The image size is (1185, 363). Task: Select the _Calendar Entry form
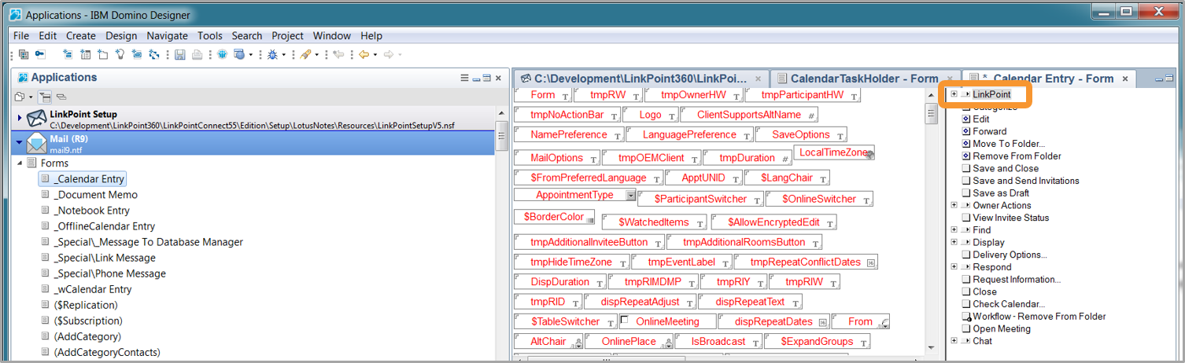[x=90, y=179]
